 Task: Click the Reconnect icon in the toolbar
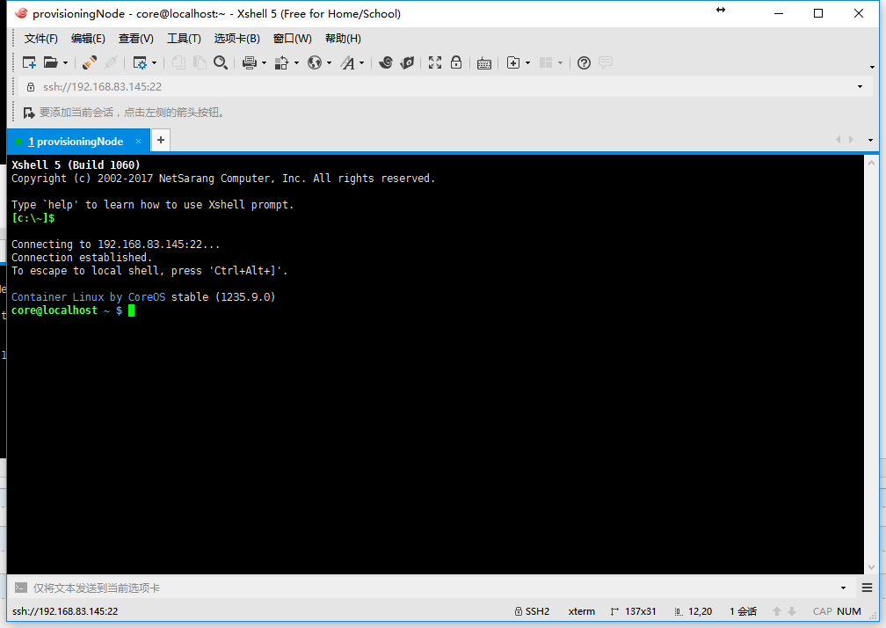[90, 62]
